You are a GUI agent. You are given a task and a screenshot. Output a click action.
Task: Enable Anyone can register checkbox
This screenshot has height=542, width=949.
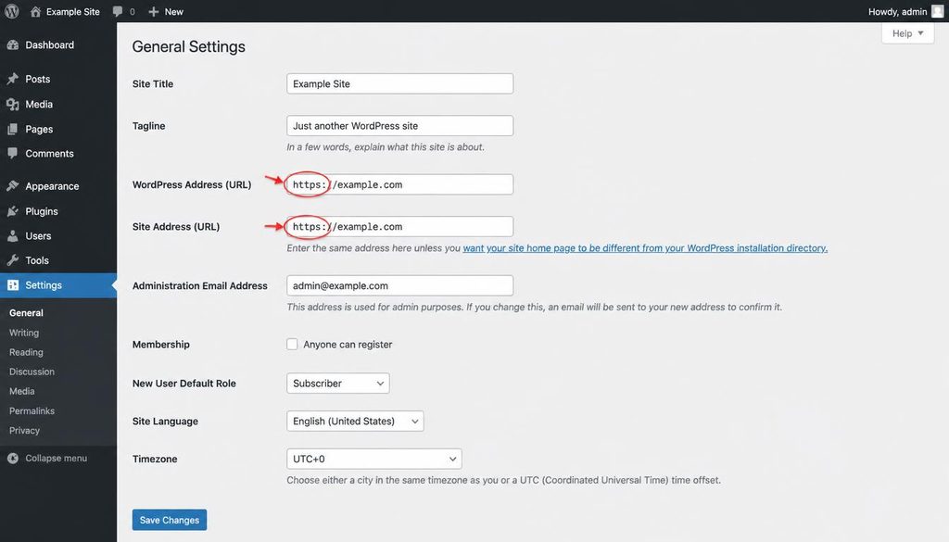pyautogui.click(x=292, y=345)
